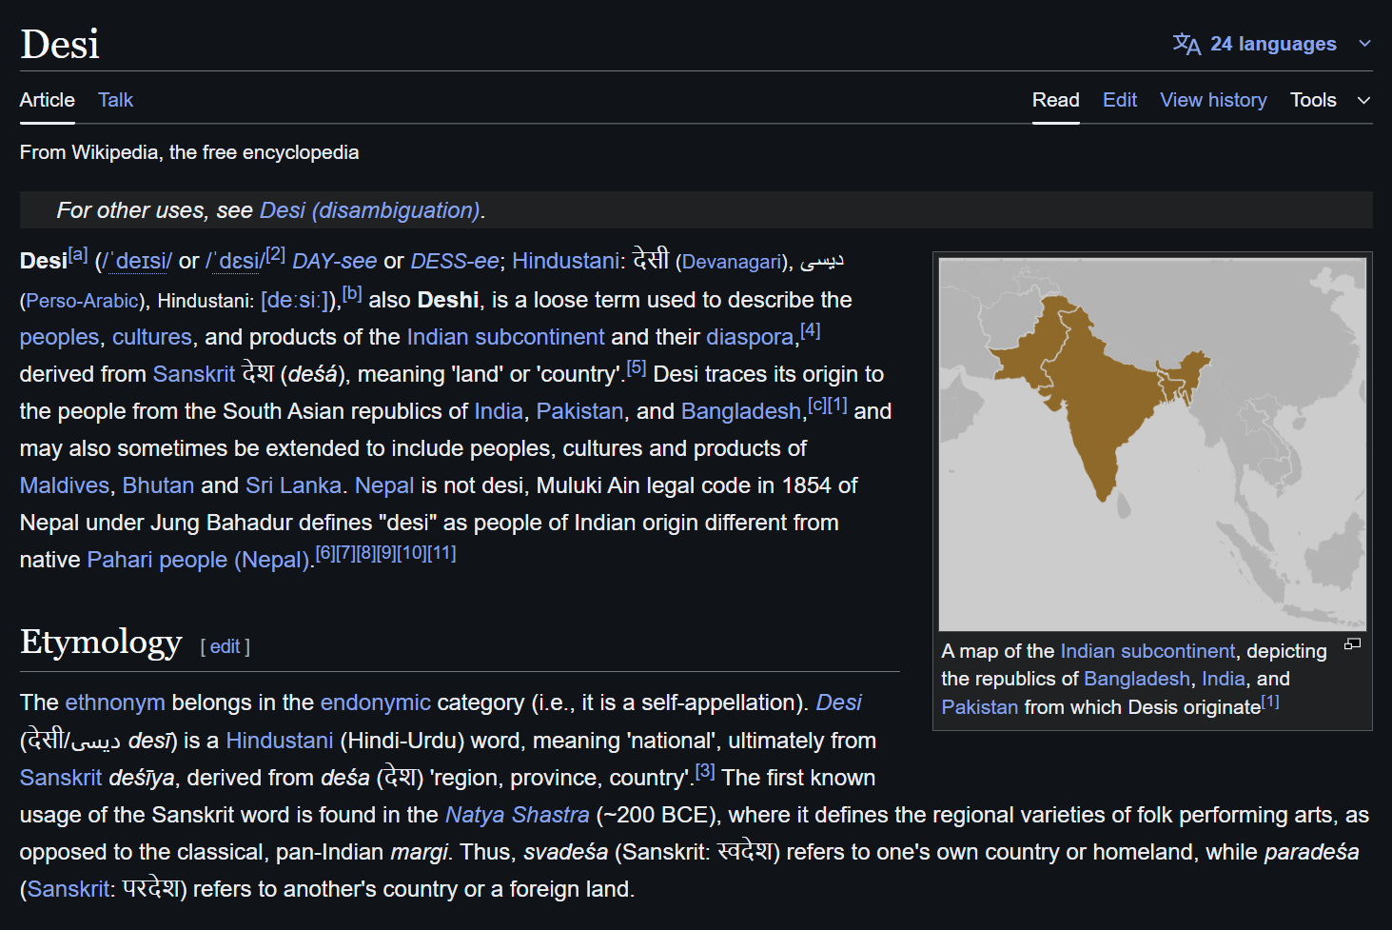The width and height of the screenshot is (1392, 930).
Task: Jump to citation [4] after diaspora
Action: pos(811,330)
